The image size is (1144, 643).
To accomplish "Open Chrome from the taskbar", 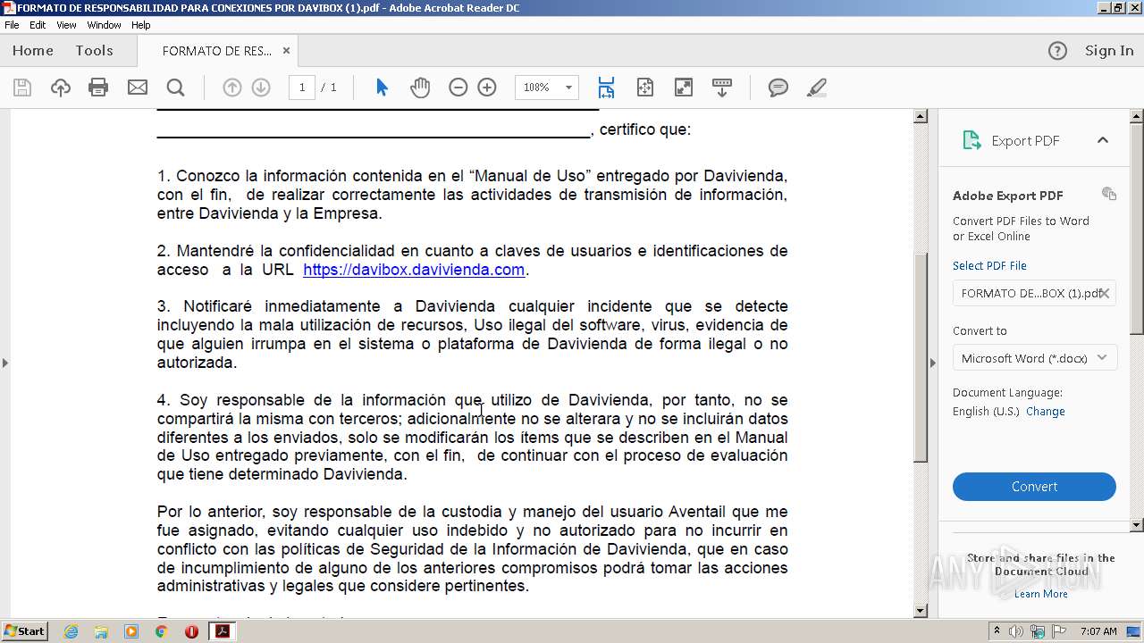I will click(162, 631).
